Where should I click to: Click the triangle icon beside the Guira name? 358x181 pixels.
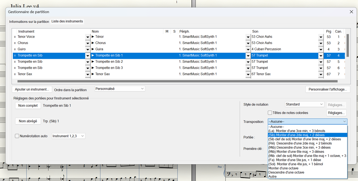point(93,49)
